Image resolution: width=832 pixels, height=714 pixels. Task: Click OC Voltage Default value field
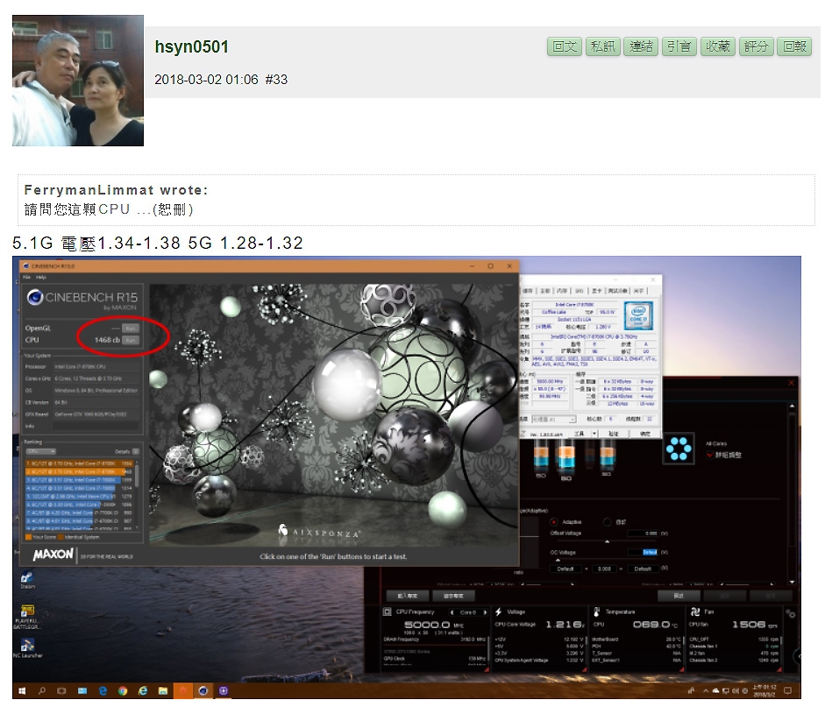(644, 552)
